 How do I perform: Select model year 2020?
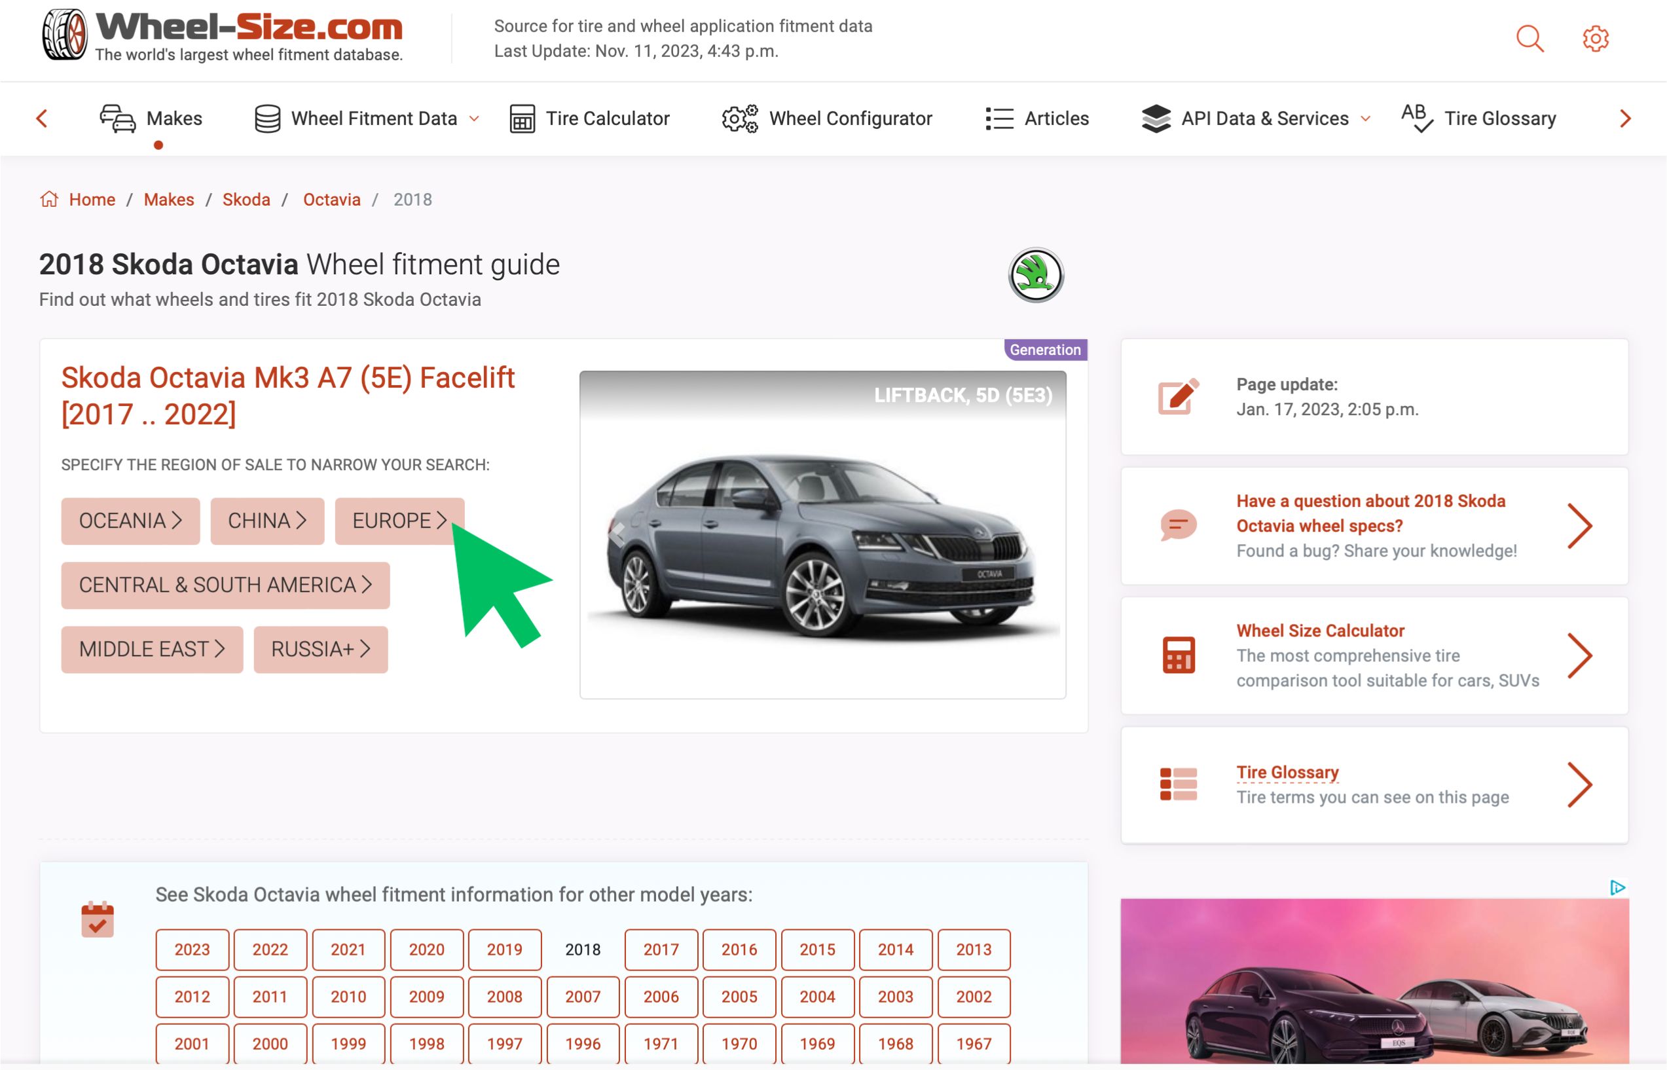[x=426, y=950]
